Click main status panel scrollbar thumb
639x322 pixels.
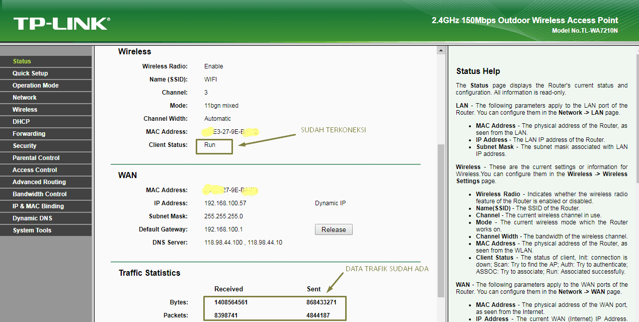tap(441, 221)
